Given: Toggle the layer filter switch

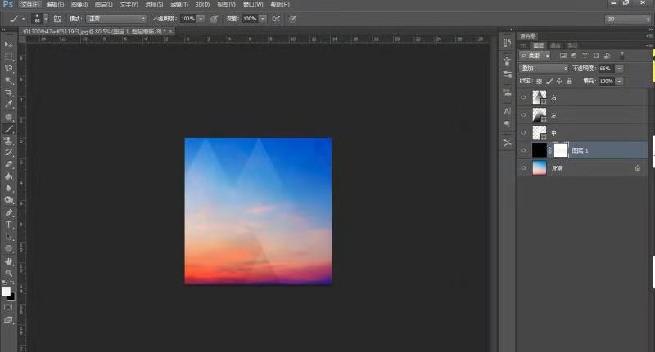Looking at the screenshot, I should (x=621, y=56).
